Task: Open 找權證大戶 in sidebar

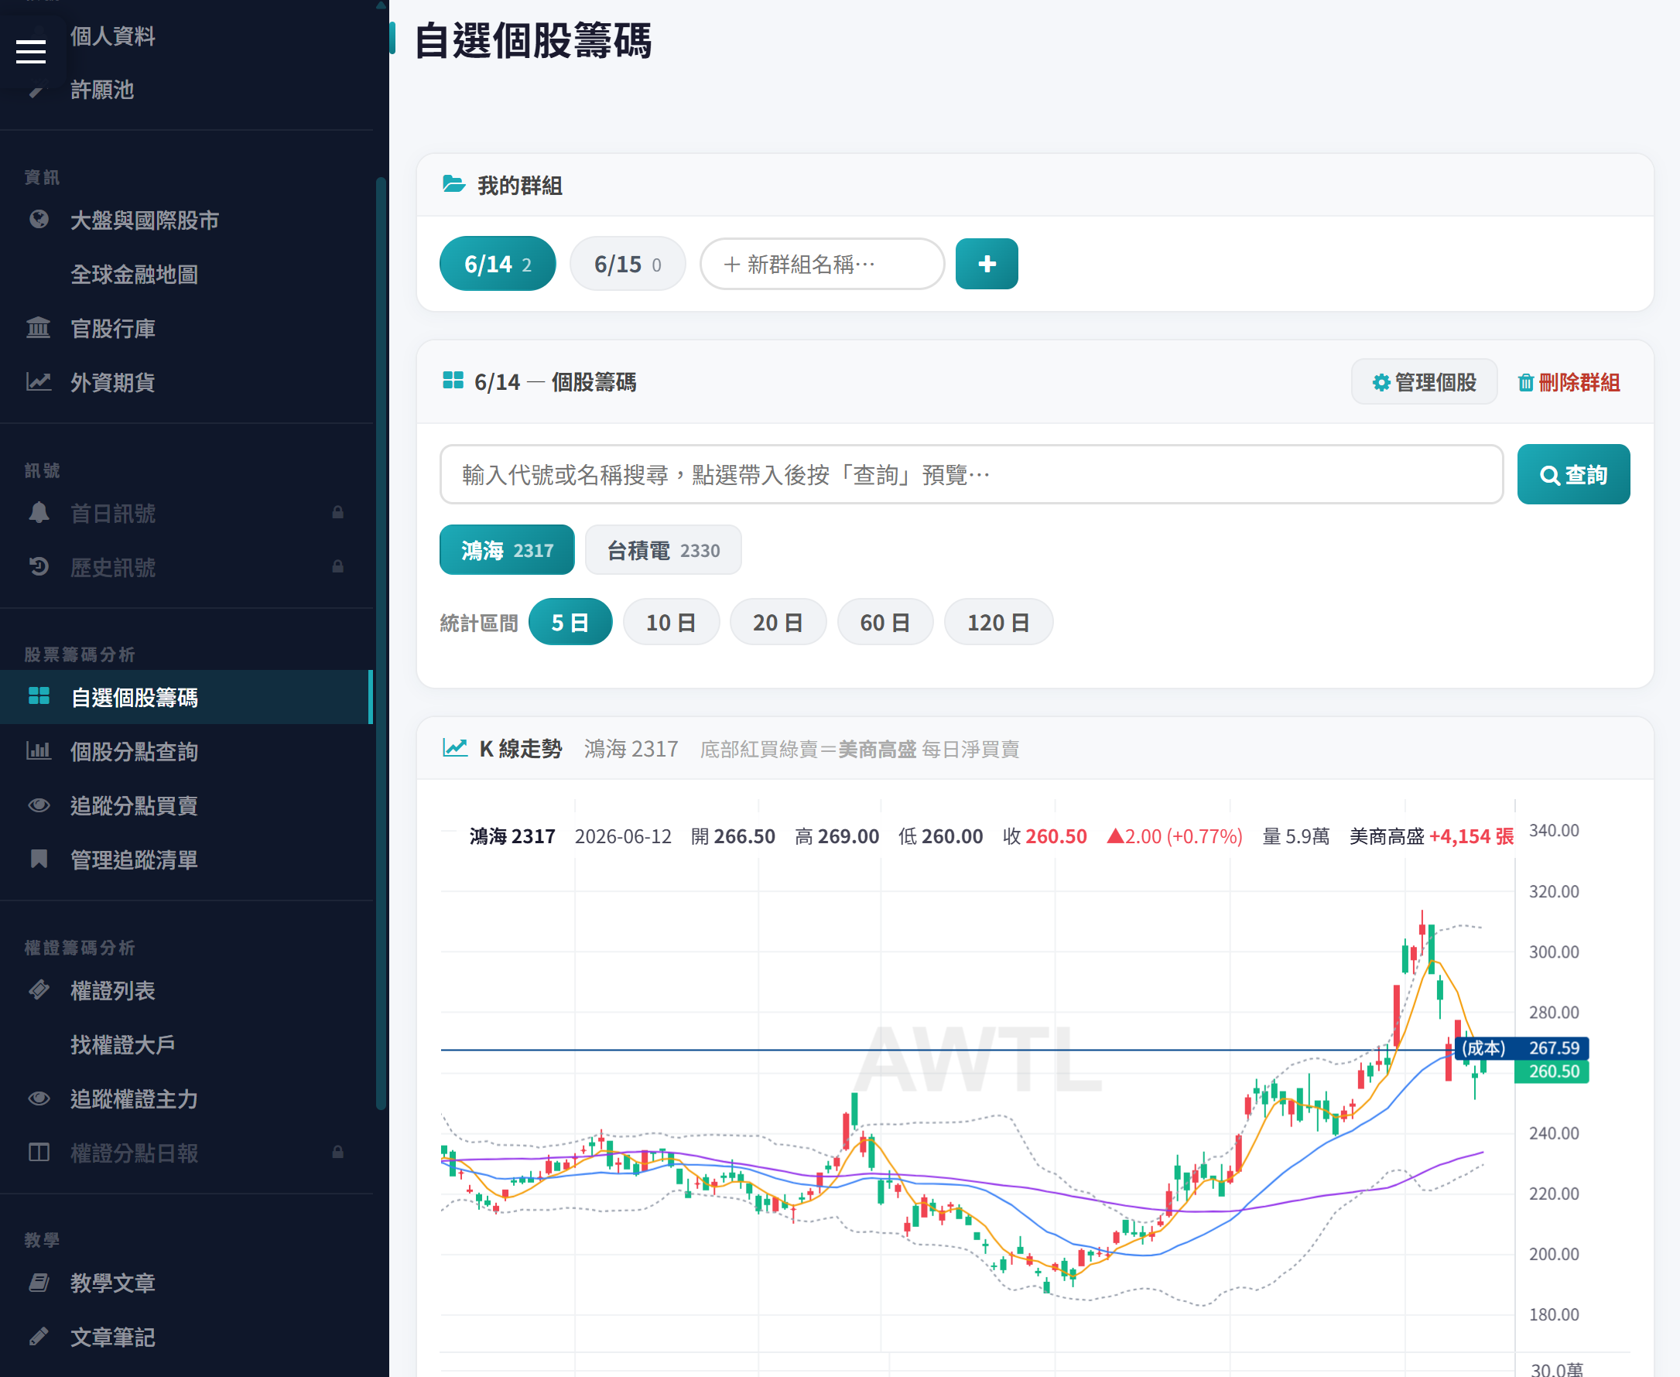Action: tap(123, 1044)
